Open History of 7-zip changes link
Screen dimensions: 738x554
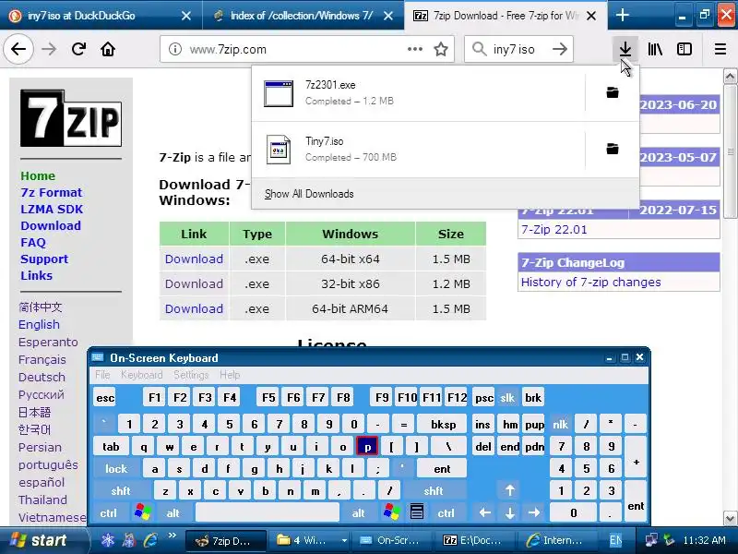590,283
